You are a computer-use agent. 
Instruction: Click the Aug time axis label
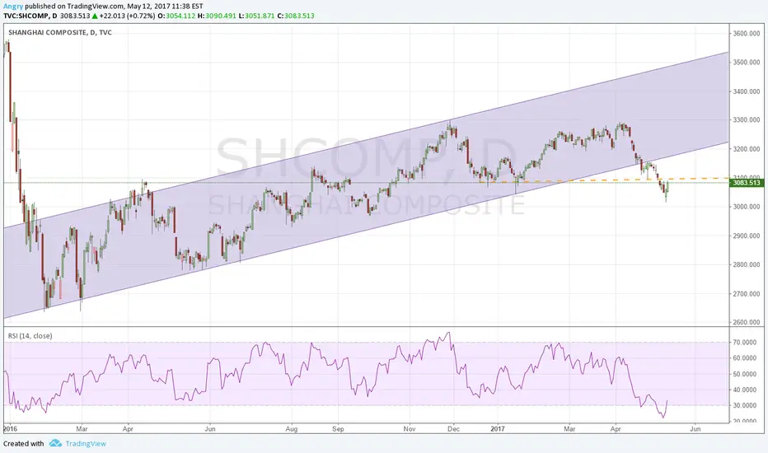pos(292,429)
